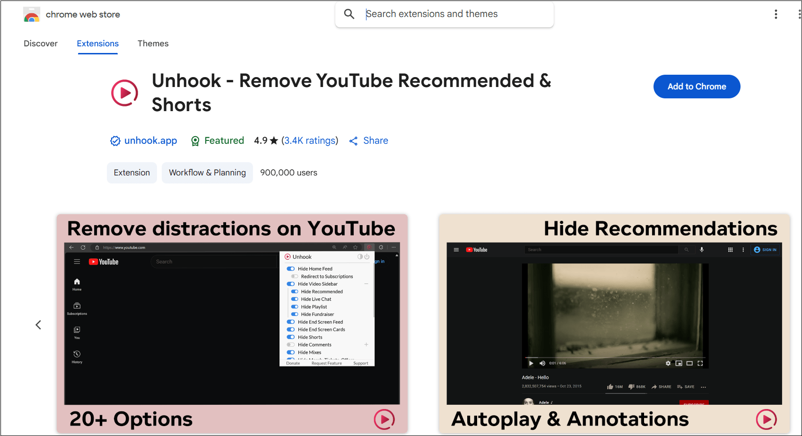Image resolution: width=802 pixels, height=436 pixels.
Task: Click the Unhook extension logo icon
Action: [x=124, y=93]
